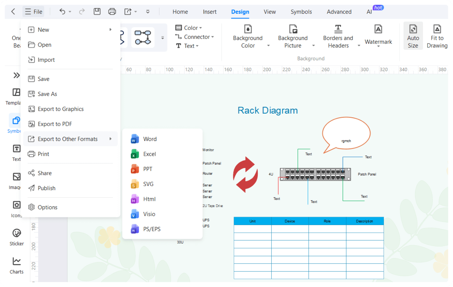The height and width of the screenshot is (287, 453).
Task: Expand the layout styles gallery arrow
Action: coord(163,38)
